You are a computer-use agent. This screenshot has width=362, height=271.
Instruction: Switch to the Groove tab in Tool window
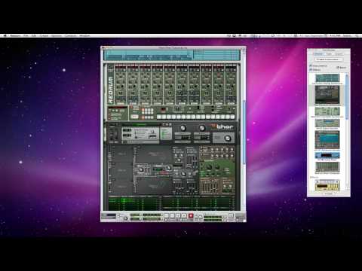[x=339, y=54]
